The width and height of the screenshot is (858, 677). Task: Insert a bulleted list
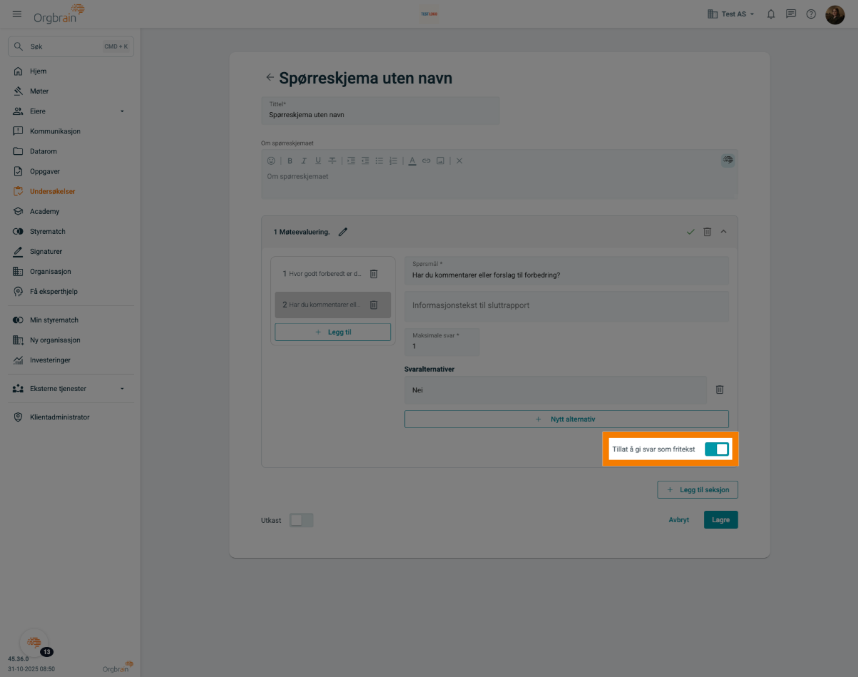click(x=379, y=161)
